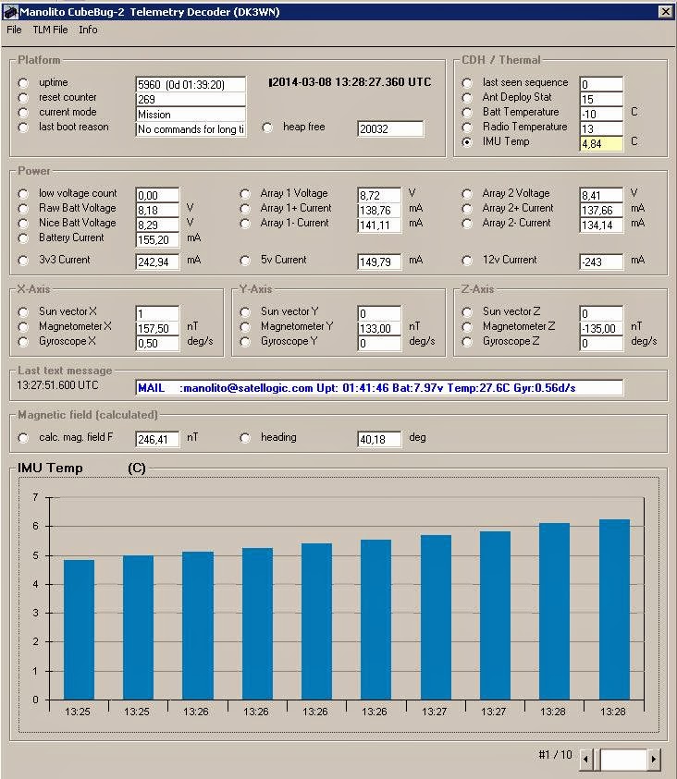This screenshot has height=779, width=677.
Task: Open the Info menu
Action: pyautogui.click(x=88, y=30)
